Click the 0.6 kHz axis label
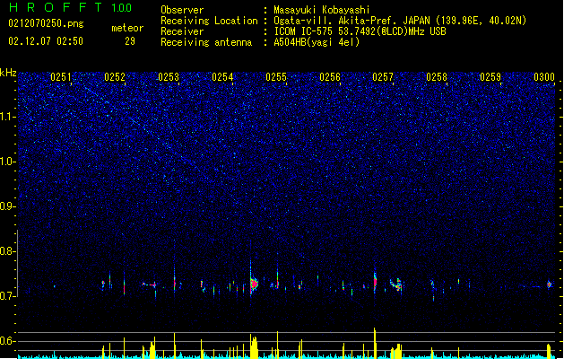The image size is (564, 359). [8, 341]
